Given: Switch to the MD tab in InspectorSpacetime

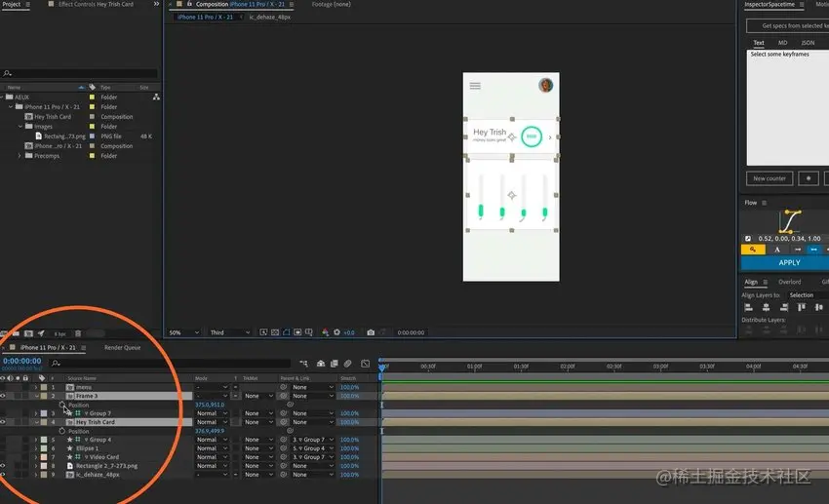Looking at the screenshot, I should (x=782, y=43).
